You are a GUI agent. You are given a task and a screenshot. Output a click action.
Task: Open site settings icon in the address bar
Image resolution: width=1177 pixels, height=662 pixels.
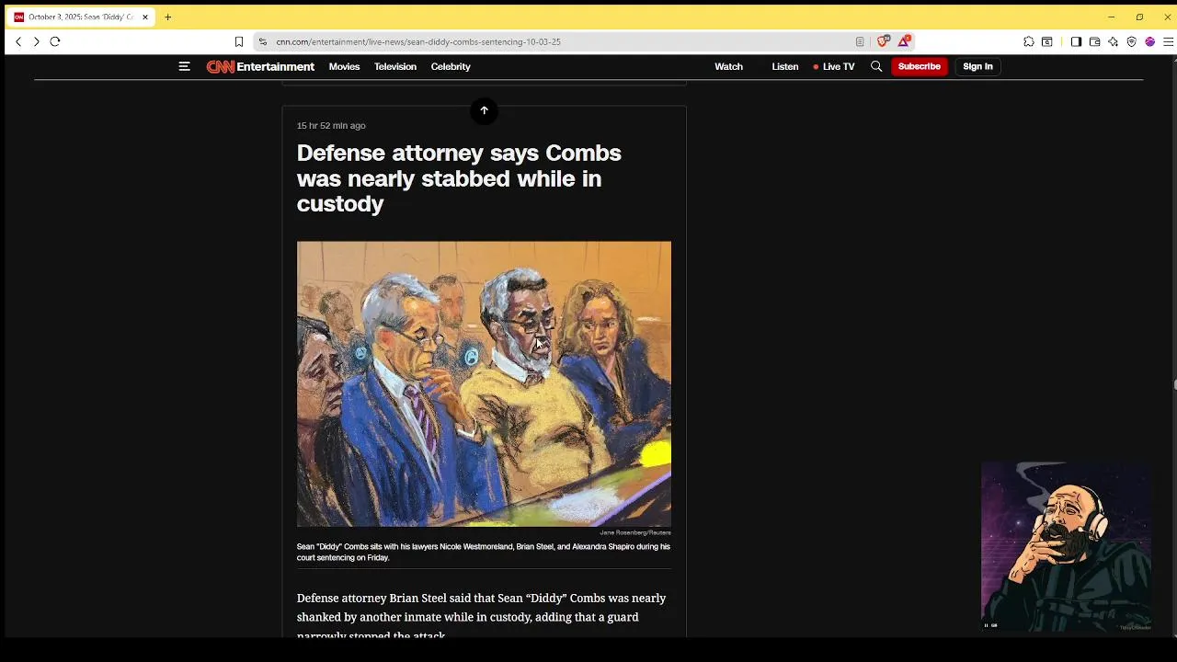click(x=263, y=41)
